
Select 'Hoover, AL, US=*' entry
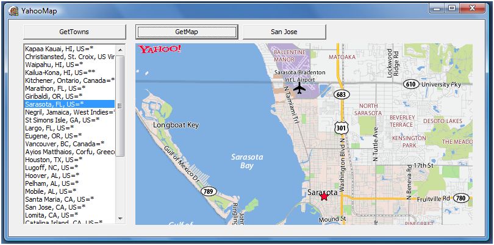(x=70, y=176)
